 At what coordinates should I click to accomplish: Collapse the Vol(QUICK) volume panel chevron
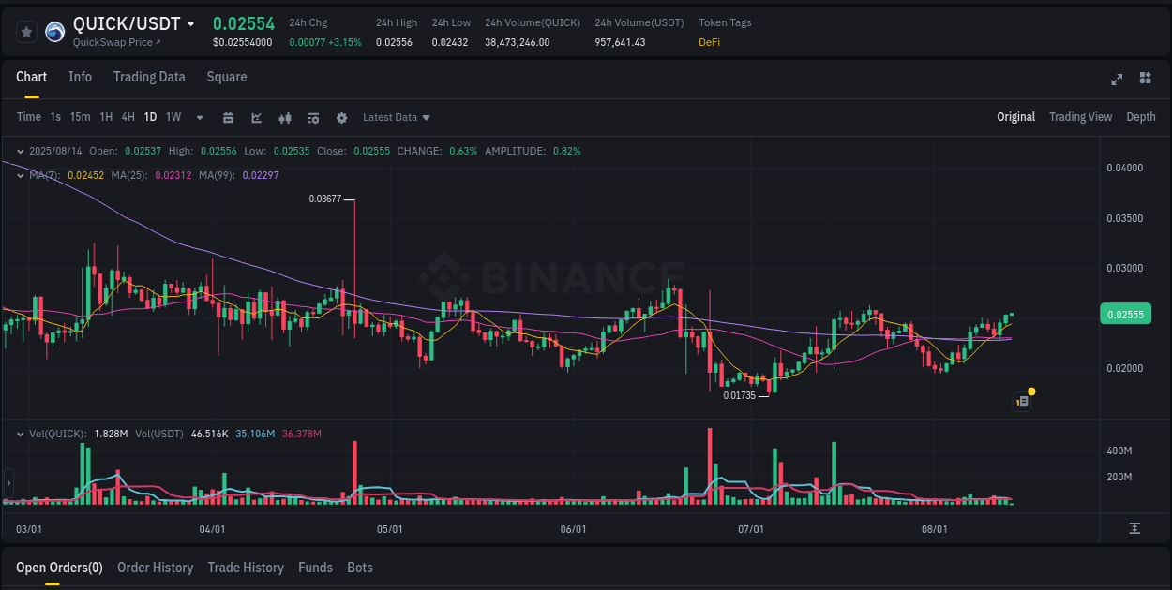tap(21, 434)
